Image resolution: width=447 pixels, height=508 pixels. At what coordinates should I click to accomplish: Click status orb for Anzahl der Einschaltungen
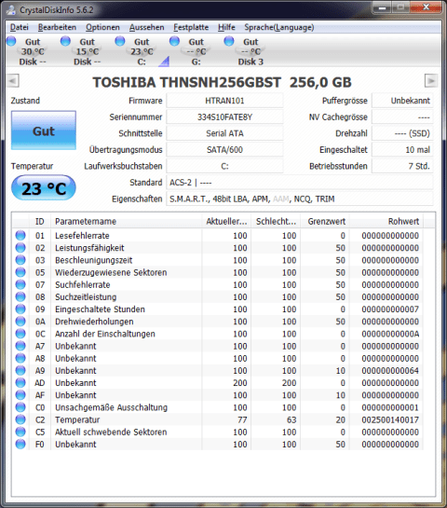point(20,334)
